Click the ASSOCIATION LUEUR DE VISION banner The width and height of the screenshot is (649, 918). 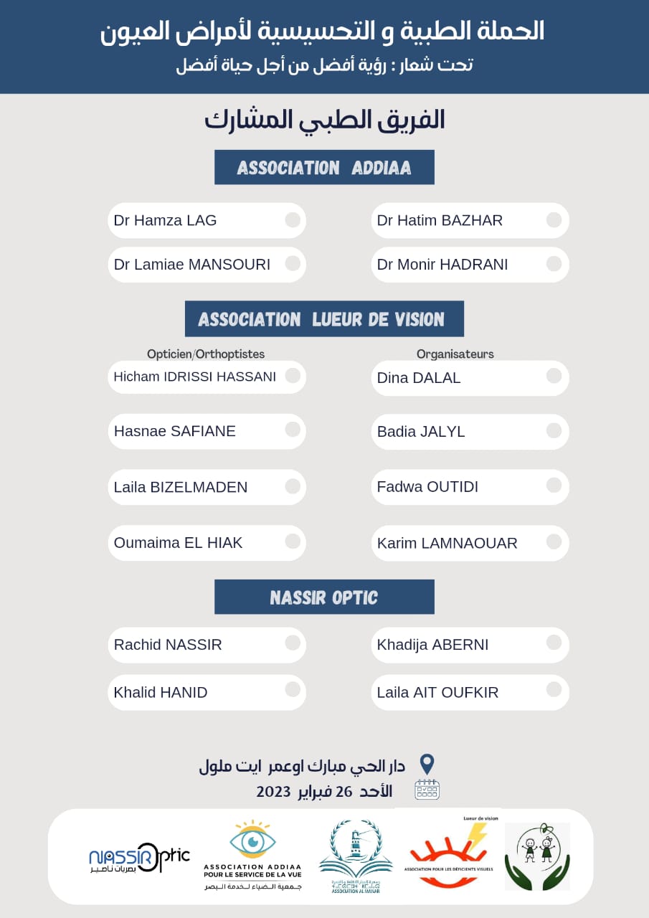coord(324,319)
